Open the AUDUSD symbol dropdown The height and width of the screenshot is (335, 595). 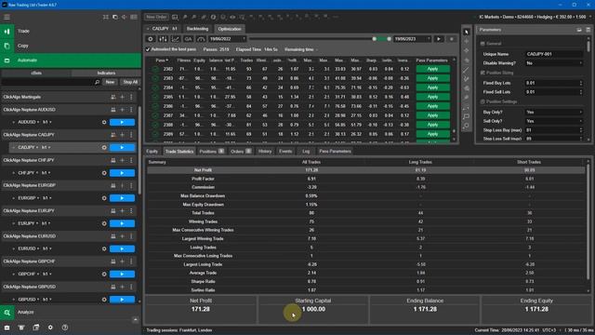click(x=29, y=122)
